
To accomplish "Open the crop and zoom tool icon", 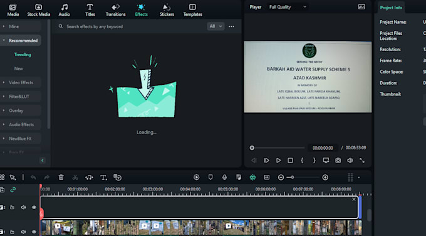I will click(x=117, y=177).
